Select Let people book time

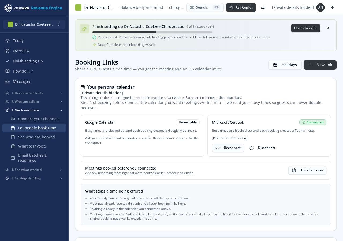pyautogui.click(x=34, y=128)
